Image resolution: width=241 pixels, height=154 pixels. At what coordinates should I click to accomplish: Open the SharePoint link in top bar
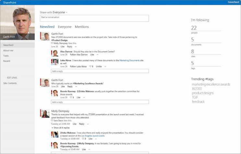[x=9, y=3]
